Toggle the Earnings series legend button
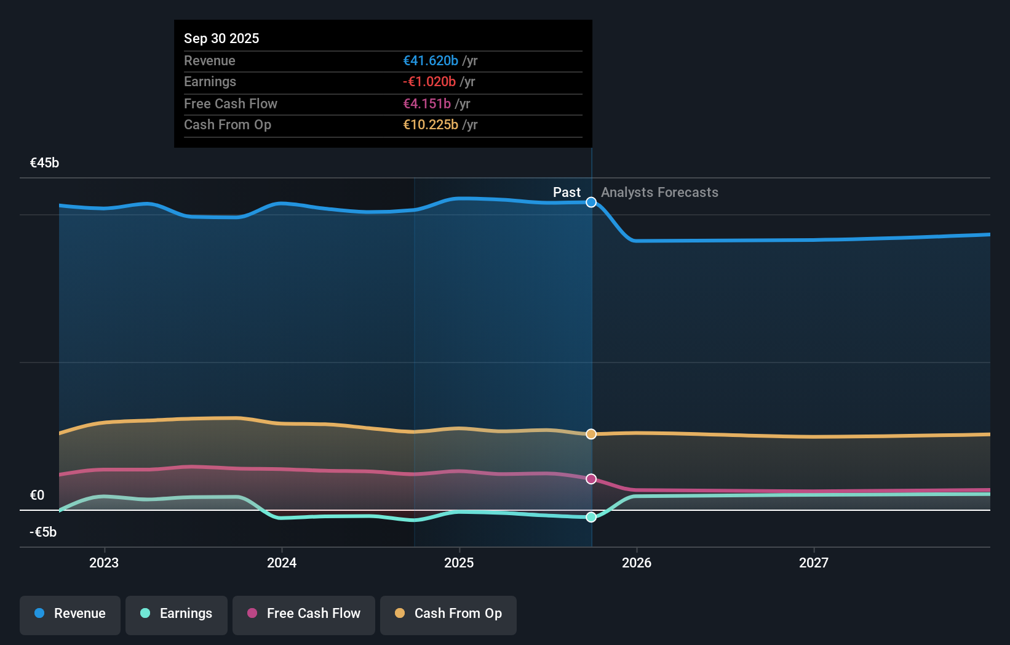Viewport: 1010px width, 645px height. pos(177,615)
